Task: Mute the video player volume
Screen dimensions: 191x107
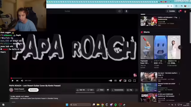Action: click(x=22, y=81)
